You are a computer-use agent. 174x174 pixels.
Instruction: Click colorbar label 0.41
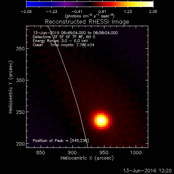pos(102,11)
